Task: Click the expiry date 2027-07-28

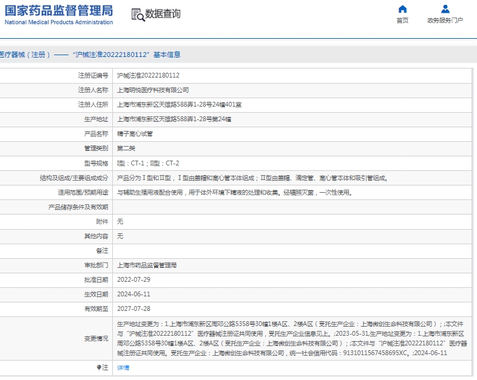Action: 134,308
